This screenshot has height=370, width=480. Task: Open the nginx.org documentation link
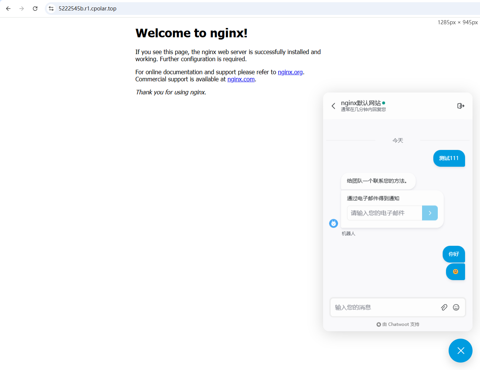(x=290, y=72)
